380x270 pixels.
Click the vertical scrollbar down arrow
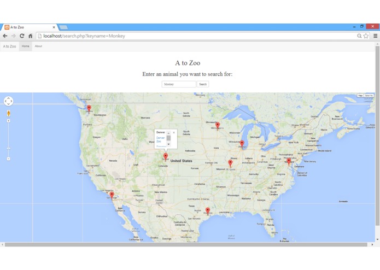(377, 239)
